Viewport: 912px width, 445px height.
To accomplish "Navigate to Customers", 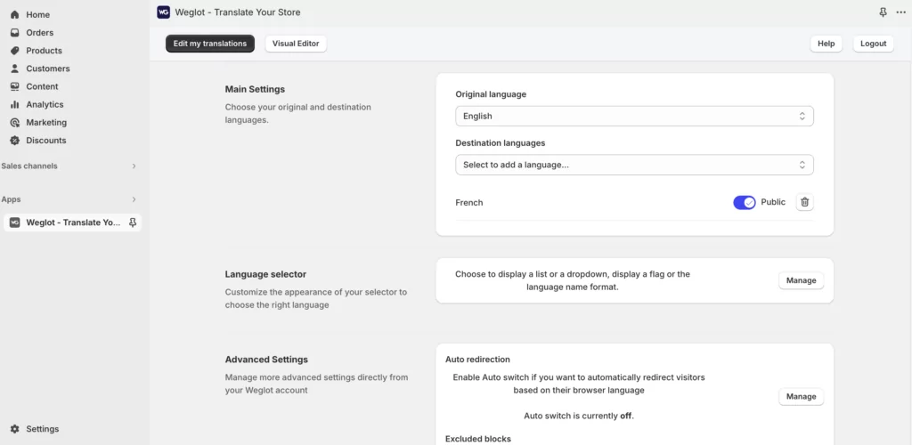I will pos(48,69).
